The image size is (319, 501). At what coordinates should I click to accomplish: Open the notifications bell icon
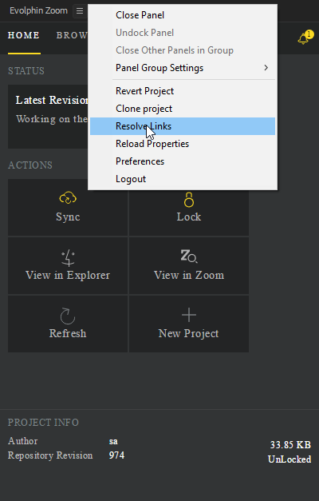[305, 38]
